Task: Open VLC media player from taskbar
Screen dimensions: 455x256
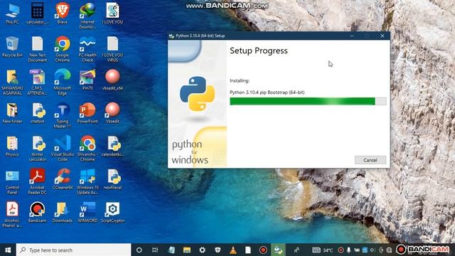Action: click(233, 250)
